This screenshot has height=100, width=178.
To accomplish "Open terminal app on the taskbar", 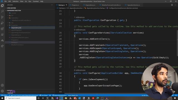I will tap(48, 98).
